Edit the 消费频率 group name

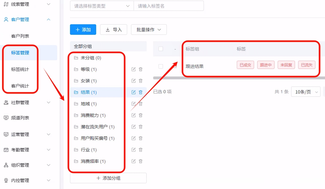134,161
